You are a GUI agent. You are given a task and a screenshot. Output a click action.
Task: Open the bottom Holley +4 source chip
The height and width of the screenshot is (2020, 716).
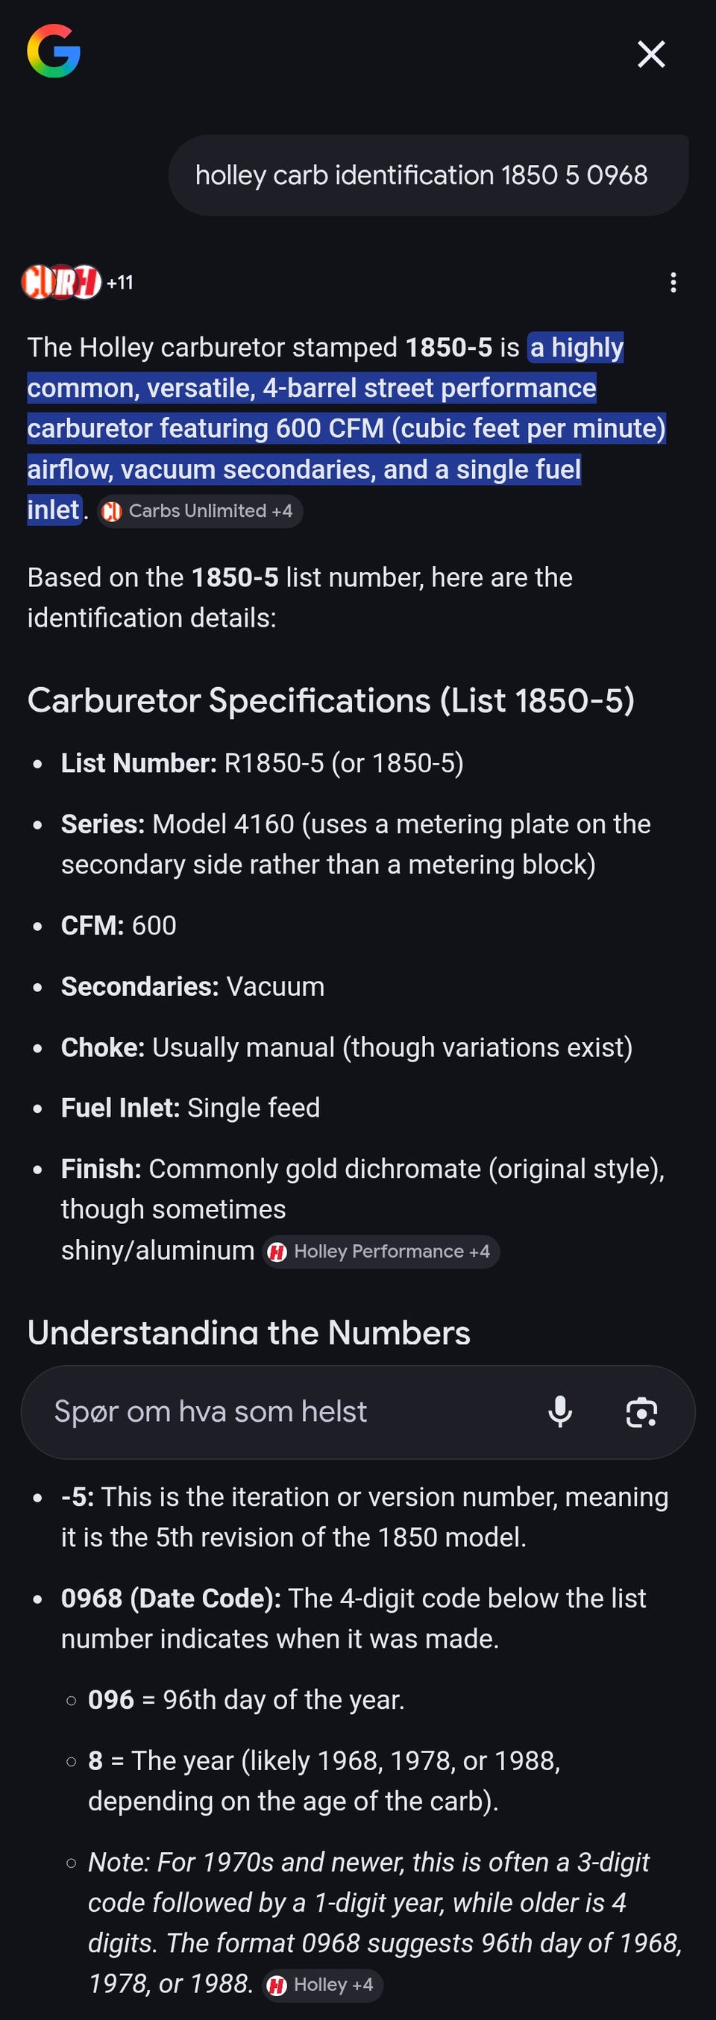coord(322,1985)
